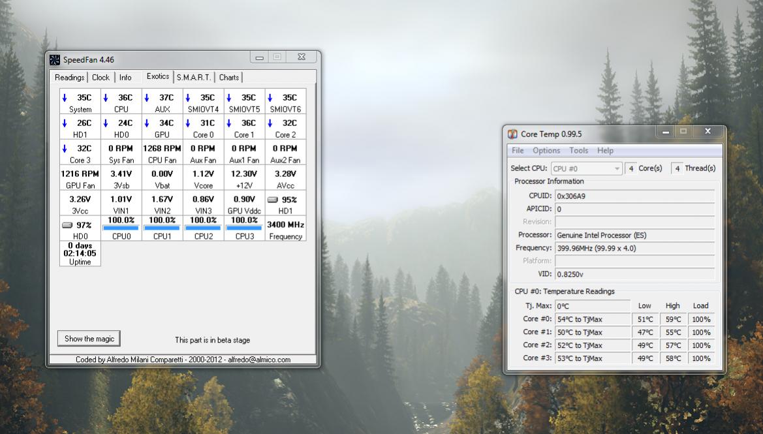Screen dimensions: 763x434
Task: Click the Processor field Genuine Intel Processor (ES)
Action: click(634, 235)
